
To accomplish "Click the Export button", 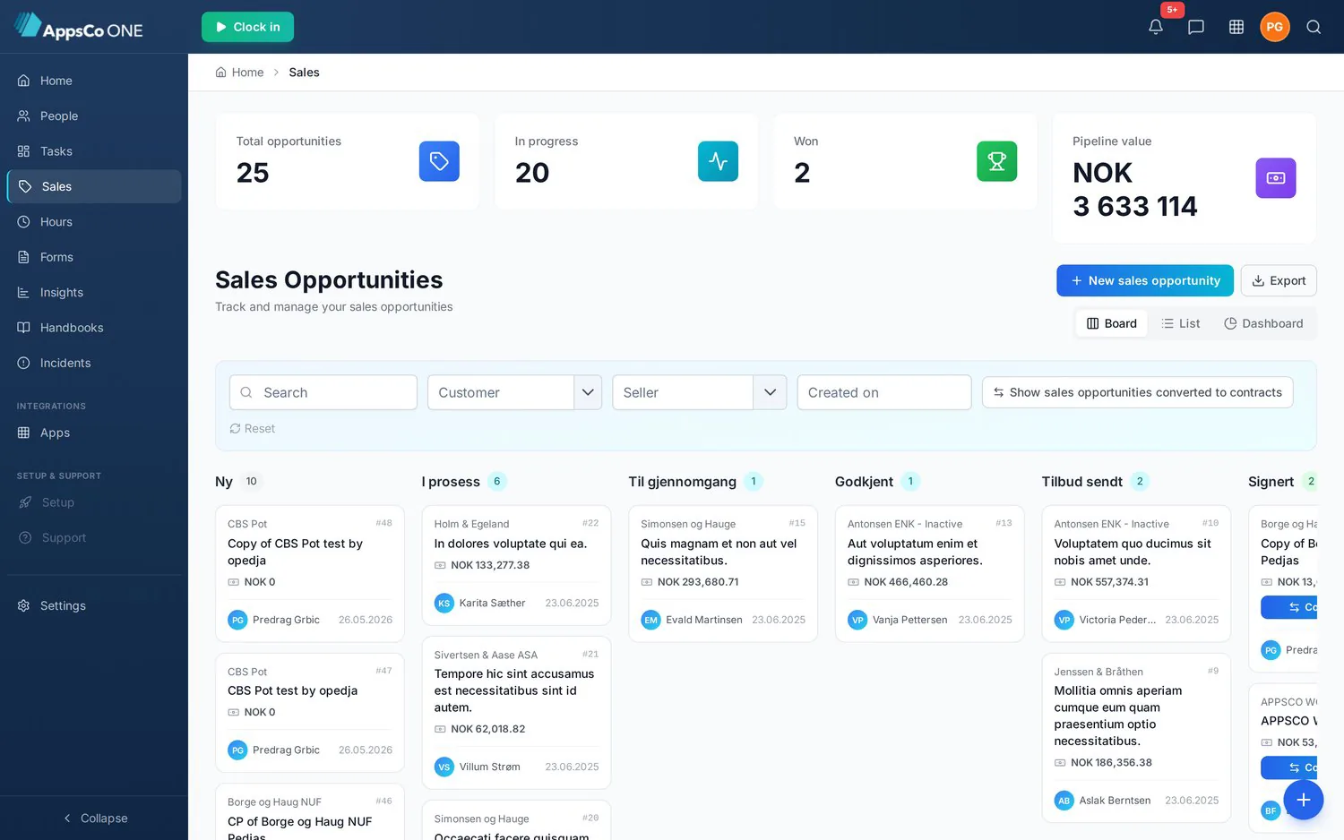I will pyautogui.click(x=1279, y=280).
